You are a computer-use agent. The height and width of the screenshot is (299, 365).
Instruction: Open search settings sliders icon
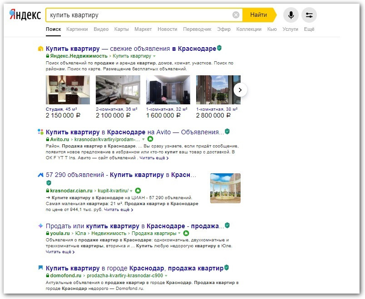click(309, 15)
